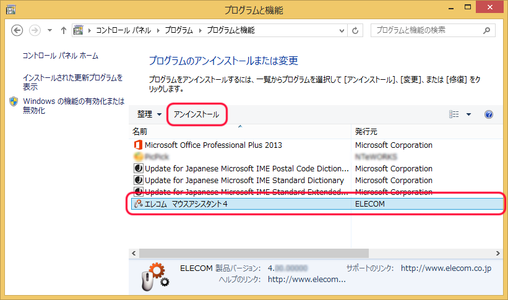
Task: Maximize the プログラムと機能 window
Action: click(x=468, y=7)
